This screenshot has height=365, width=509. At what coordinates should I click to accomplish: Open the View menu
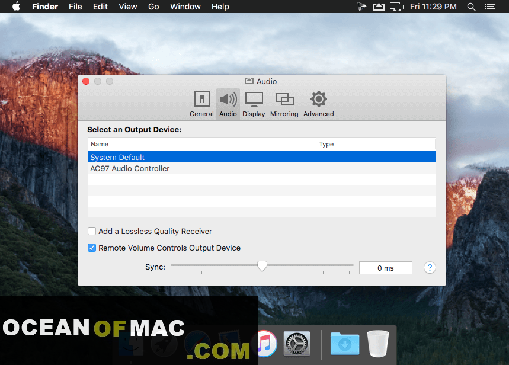coord(128,7)
